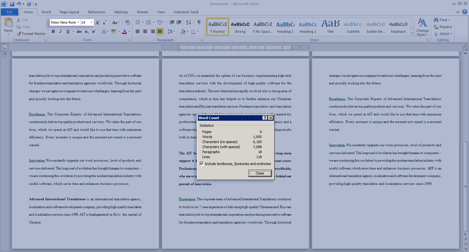The image size is (469, 252).
Task: Decrease paragraph indent
Action: coord(172,23)
